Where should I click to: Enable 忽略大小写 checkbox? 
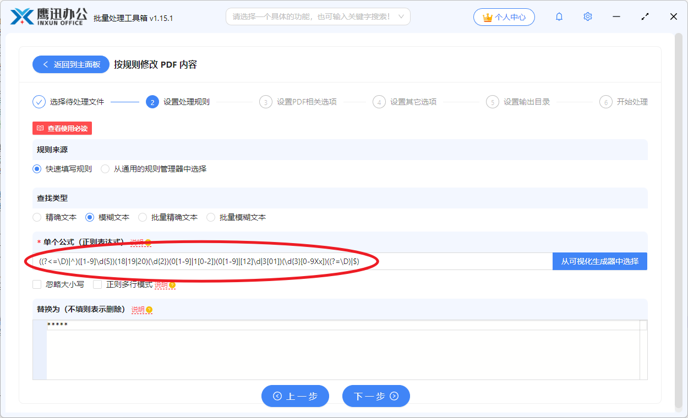pyautogui.click(x=37, y=284)
